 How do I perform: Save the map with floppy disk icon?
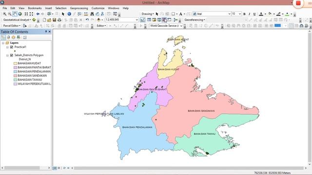pyautogui.click(x=54, y=20)
